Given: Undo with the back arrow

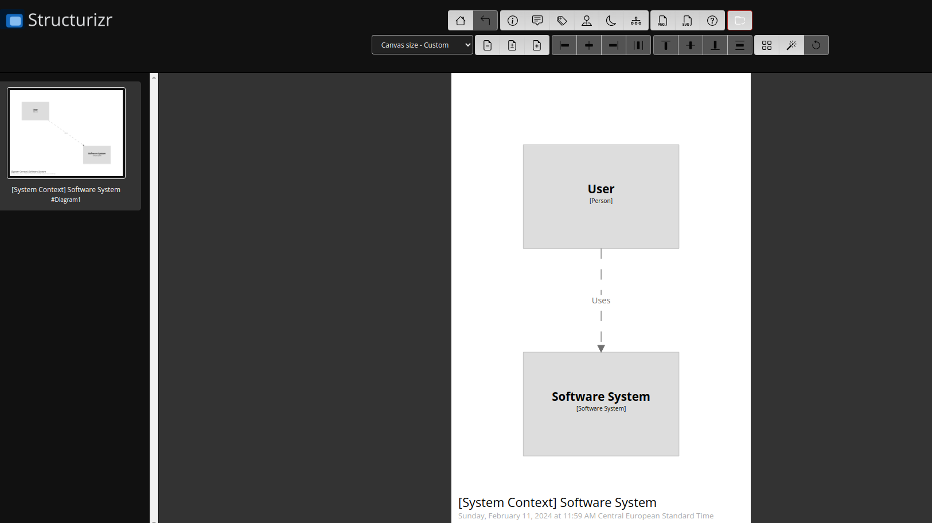Looking at the screenshot, I should [485, 20].
